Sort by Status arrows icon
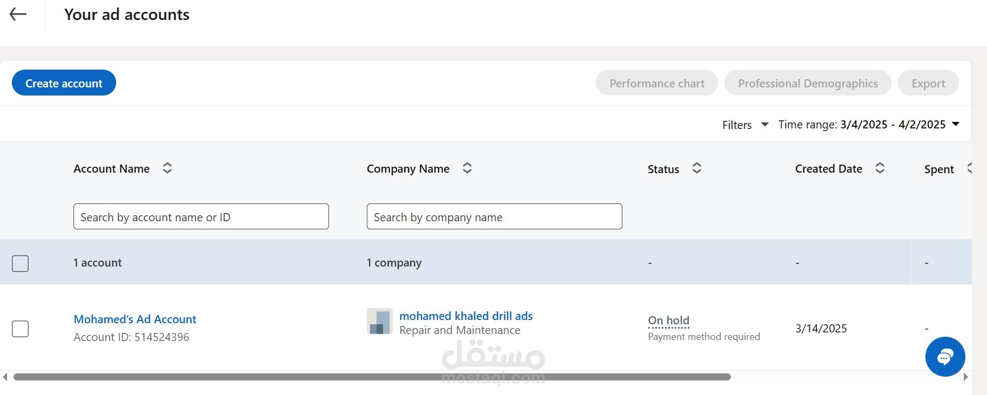The width and height of the screenshot is (987, 395). [x=697, y=168]
